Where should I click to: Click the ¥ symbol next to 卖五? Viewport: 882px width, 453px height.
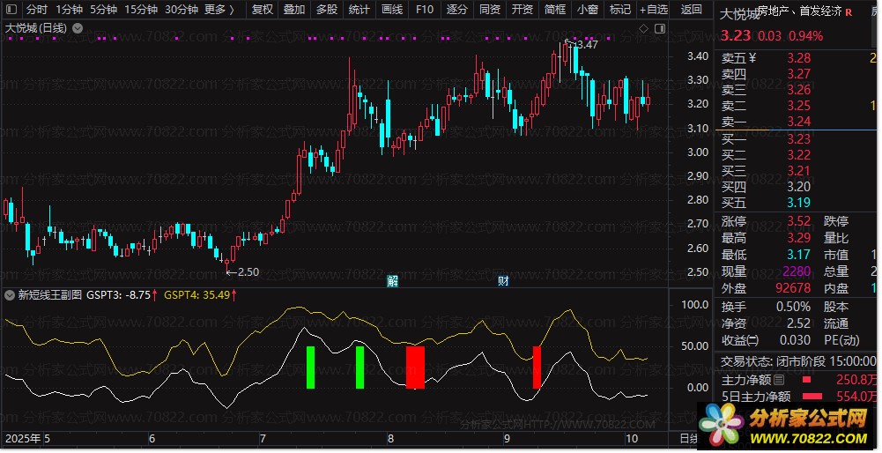752,57
